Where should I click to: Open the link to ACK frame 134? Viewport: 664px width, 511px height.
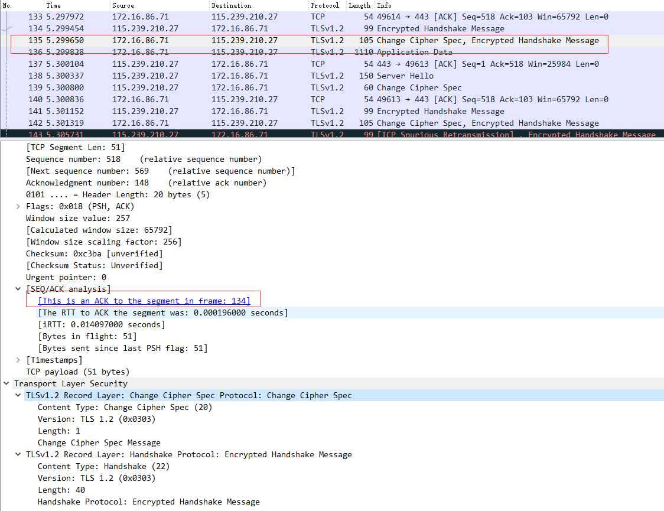144,301
